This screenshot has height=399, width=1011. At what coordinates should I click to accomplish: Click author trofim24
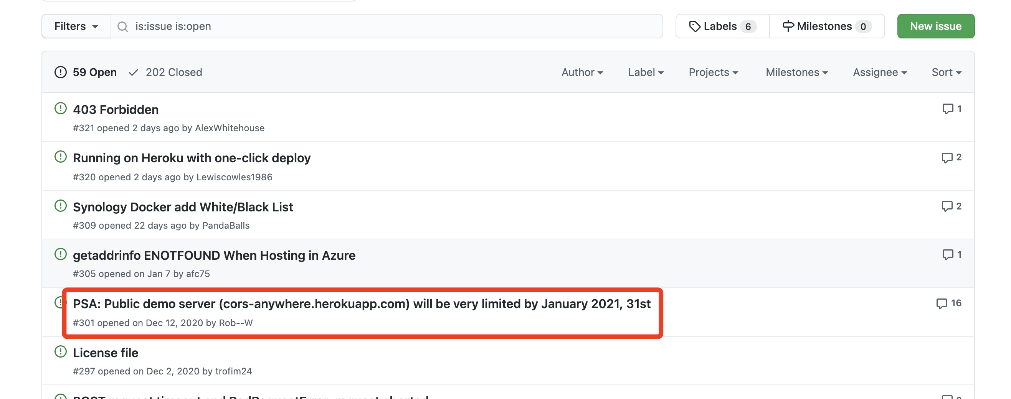click(233, 371)
